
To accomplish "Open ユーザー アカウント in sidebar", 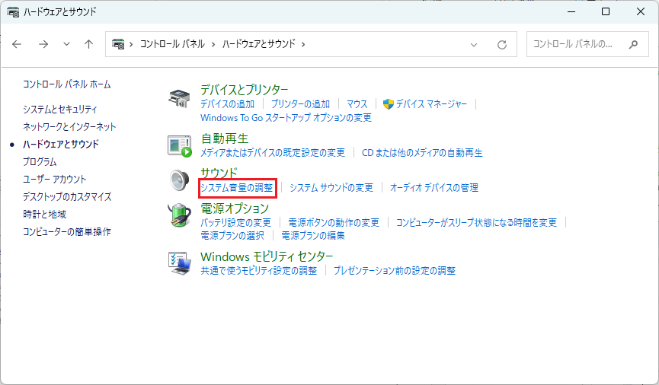I will [55, 180].
